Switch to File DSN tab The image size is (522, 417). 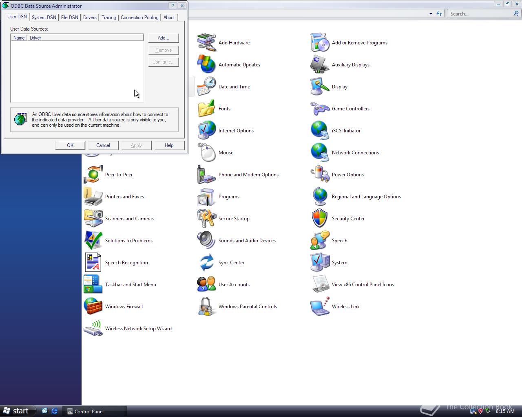[x=69, y=18]
